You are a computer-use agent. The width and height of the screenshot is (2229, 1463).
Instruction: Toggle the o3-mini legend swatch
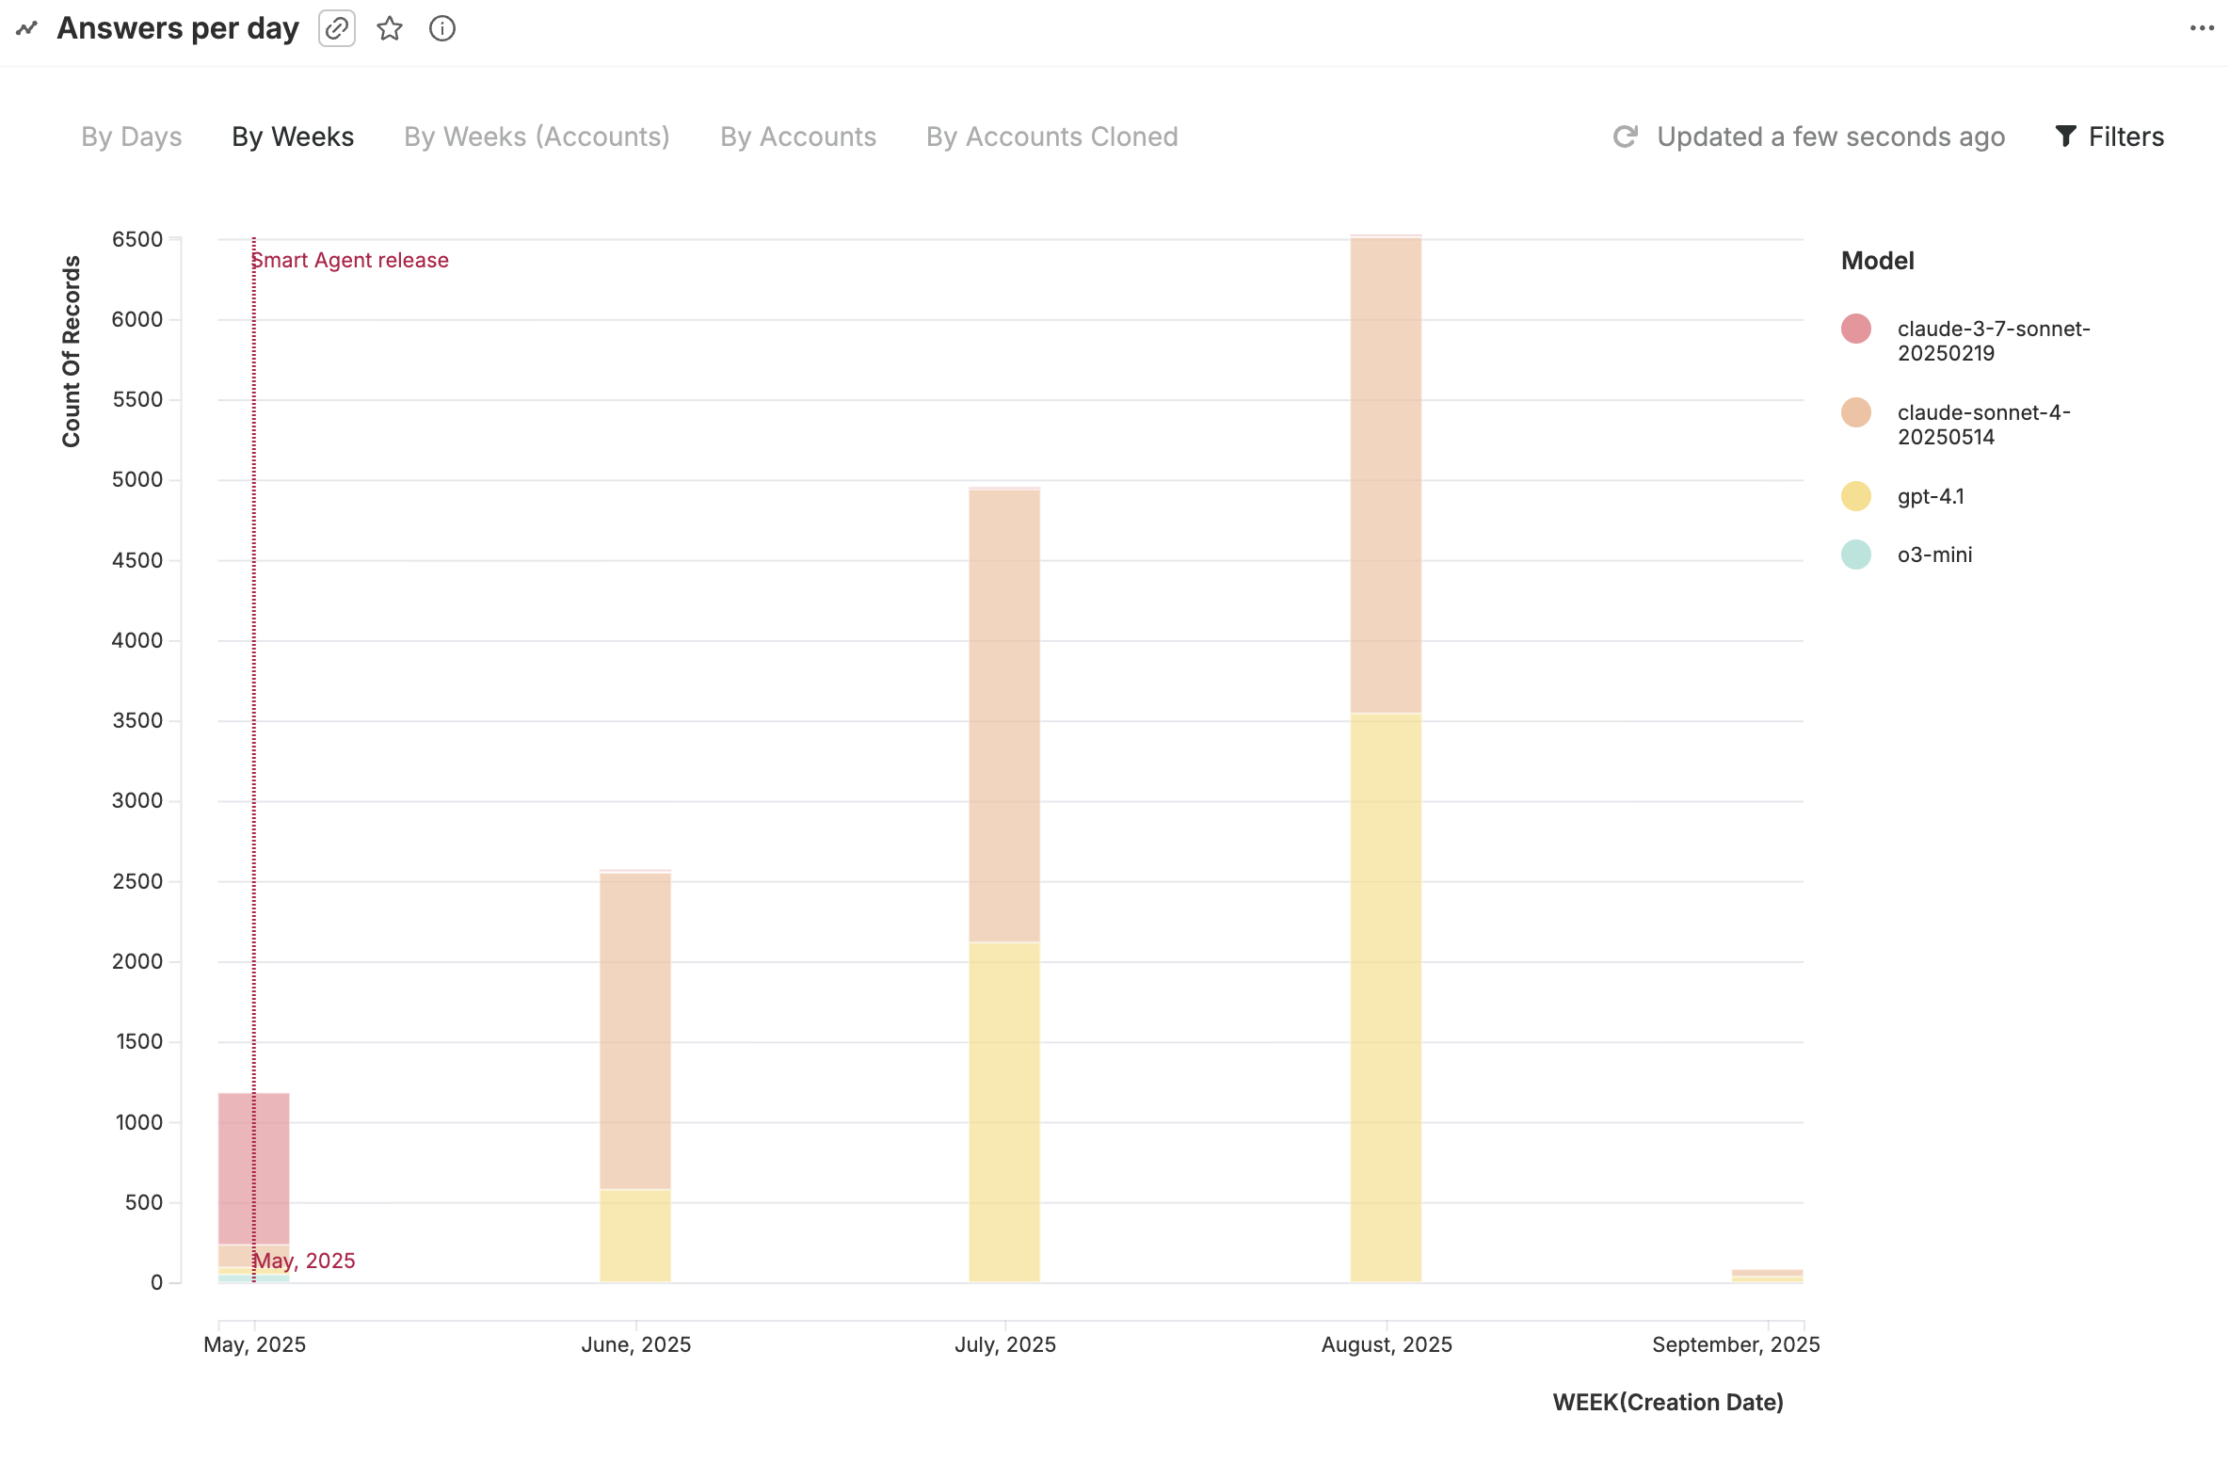(1856, 555)
